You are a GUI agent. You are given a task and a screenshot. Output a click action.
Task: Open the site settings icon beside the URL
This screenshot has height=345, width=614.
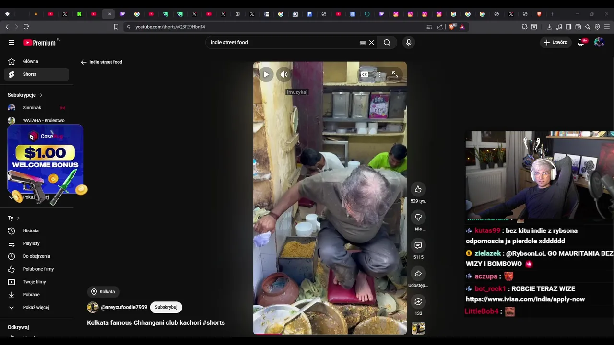(x=128, y=27)
